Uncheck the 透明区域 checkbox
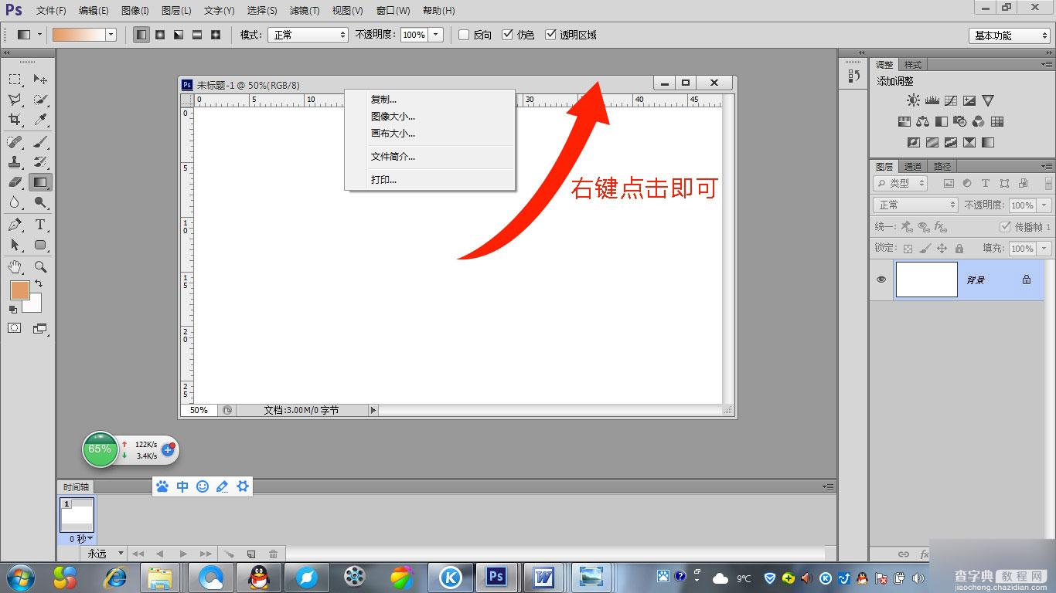This screenshot has height=593, width=1056. [x=550, y=35]
